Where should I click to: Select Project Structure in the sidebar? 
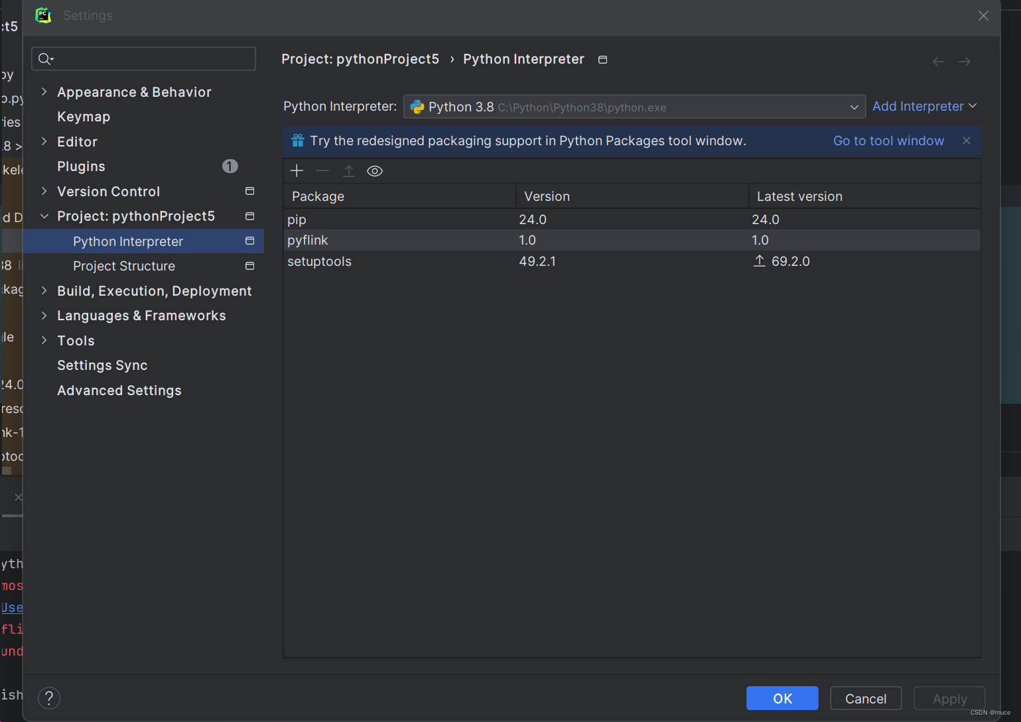(123, 266)
